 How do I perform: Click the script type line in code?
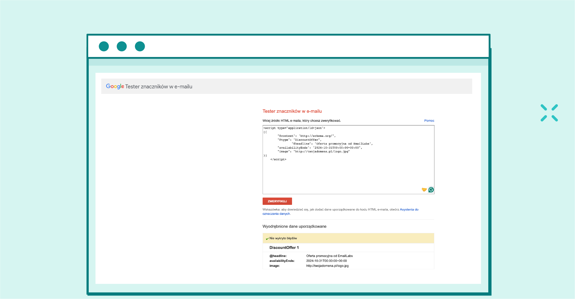pyautogui.click(x=294, y=128)
